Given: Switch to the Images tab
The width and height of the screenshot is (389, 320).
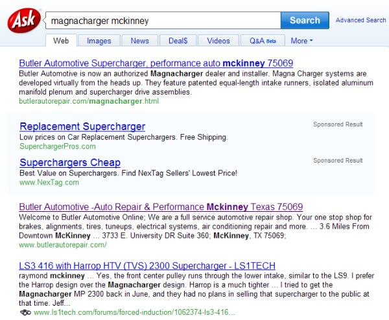Looking at the screenshot, I should [99, 41].
